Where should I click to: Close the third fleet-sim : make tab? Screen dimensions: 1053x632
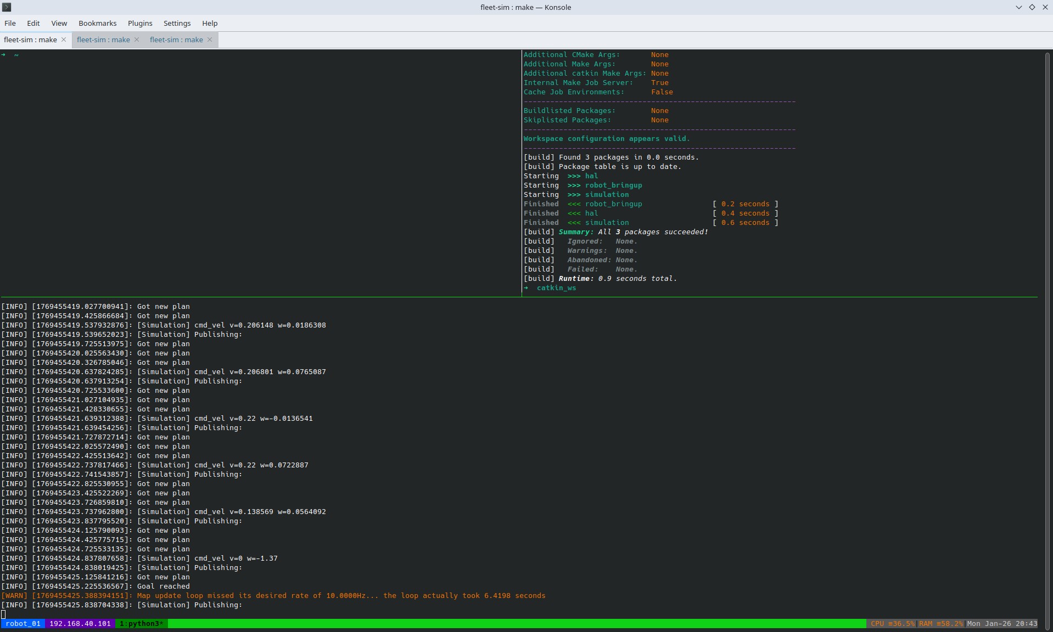tap(210, 39)
